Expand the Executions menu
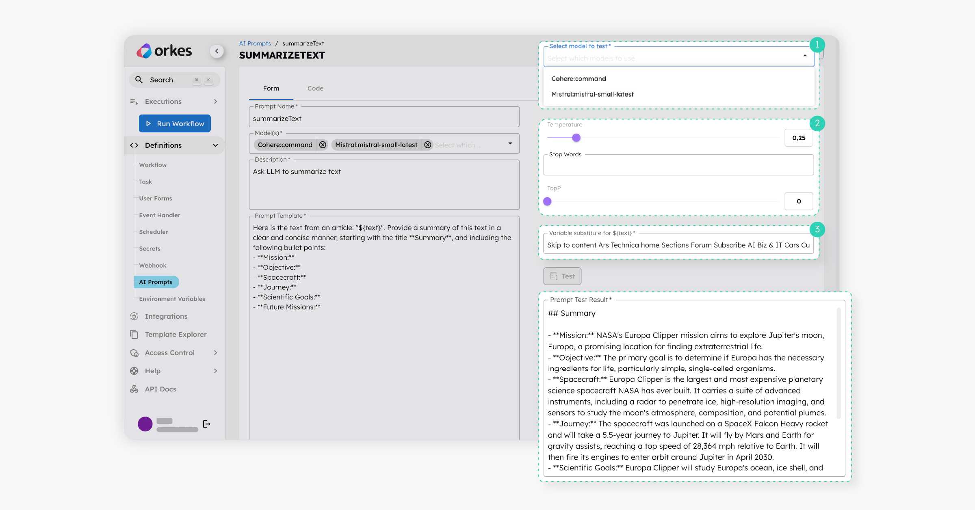 tap(216, 102)
